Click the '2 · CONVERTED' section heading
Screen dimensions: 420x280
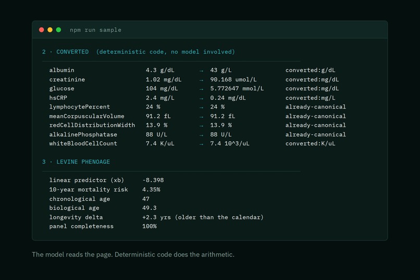tap(65, 52)
